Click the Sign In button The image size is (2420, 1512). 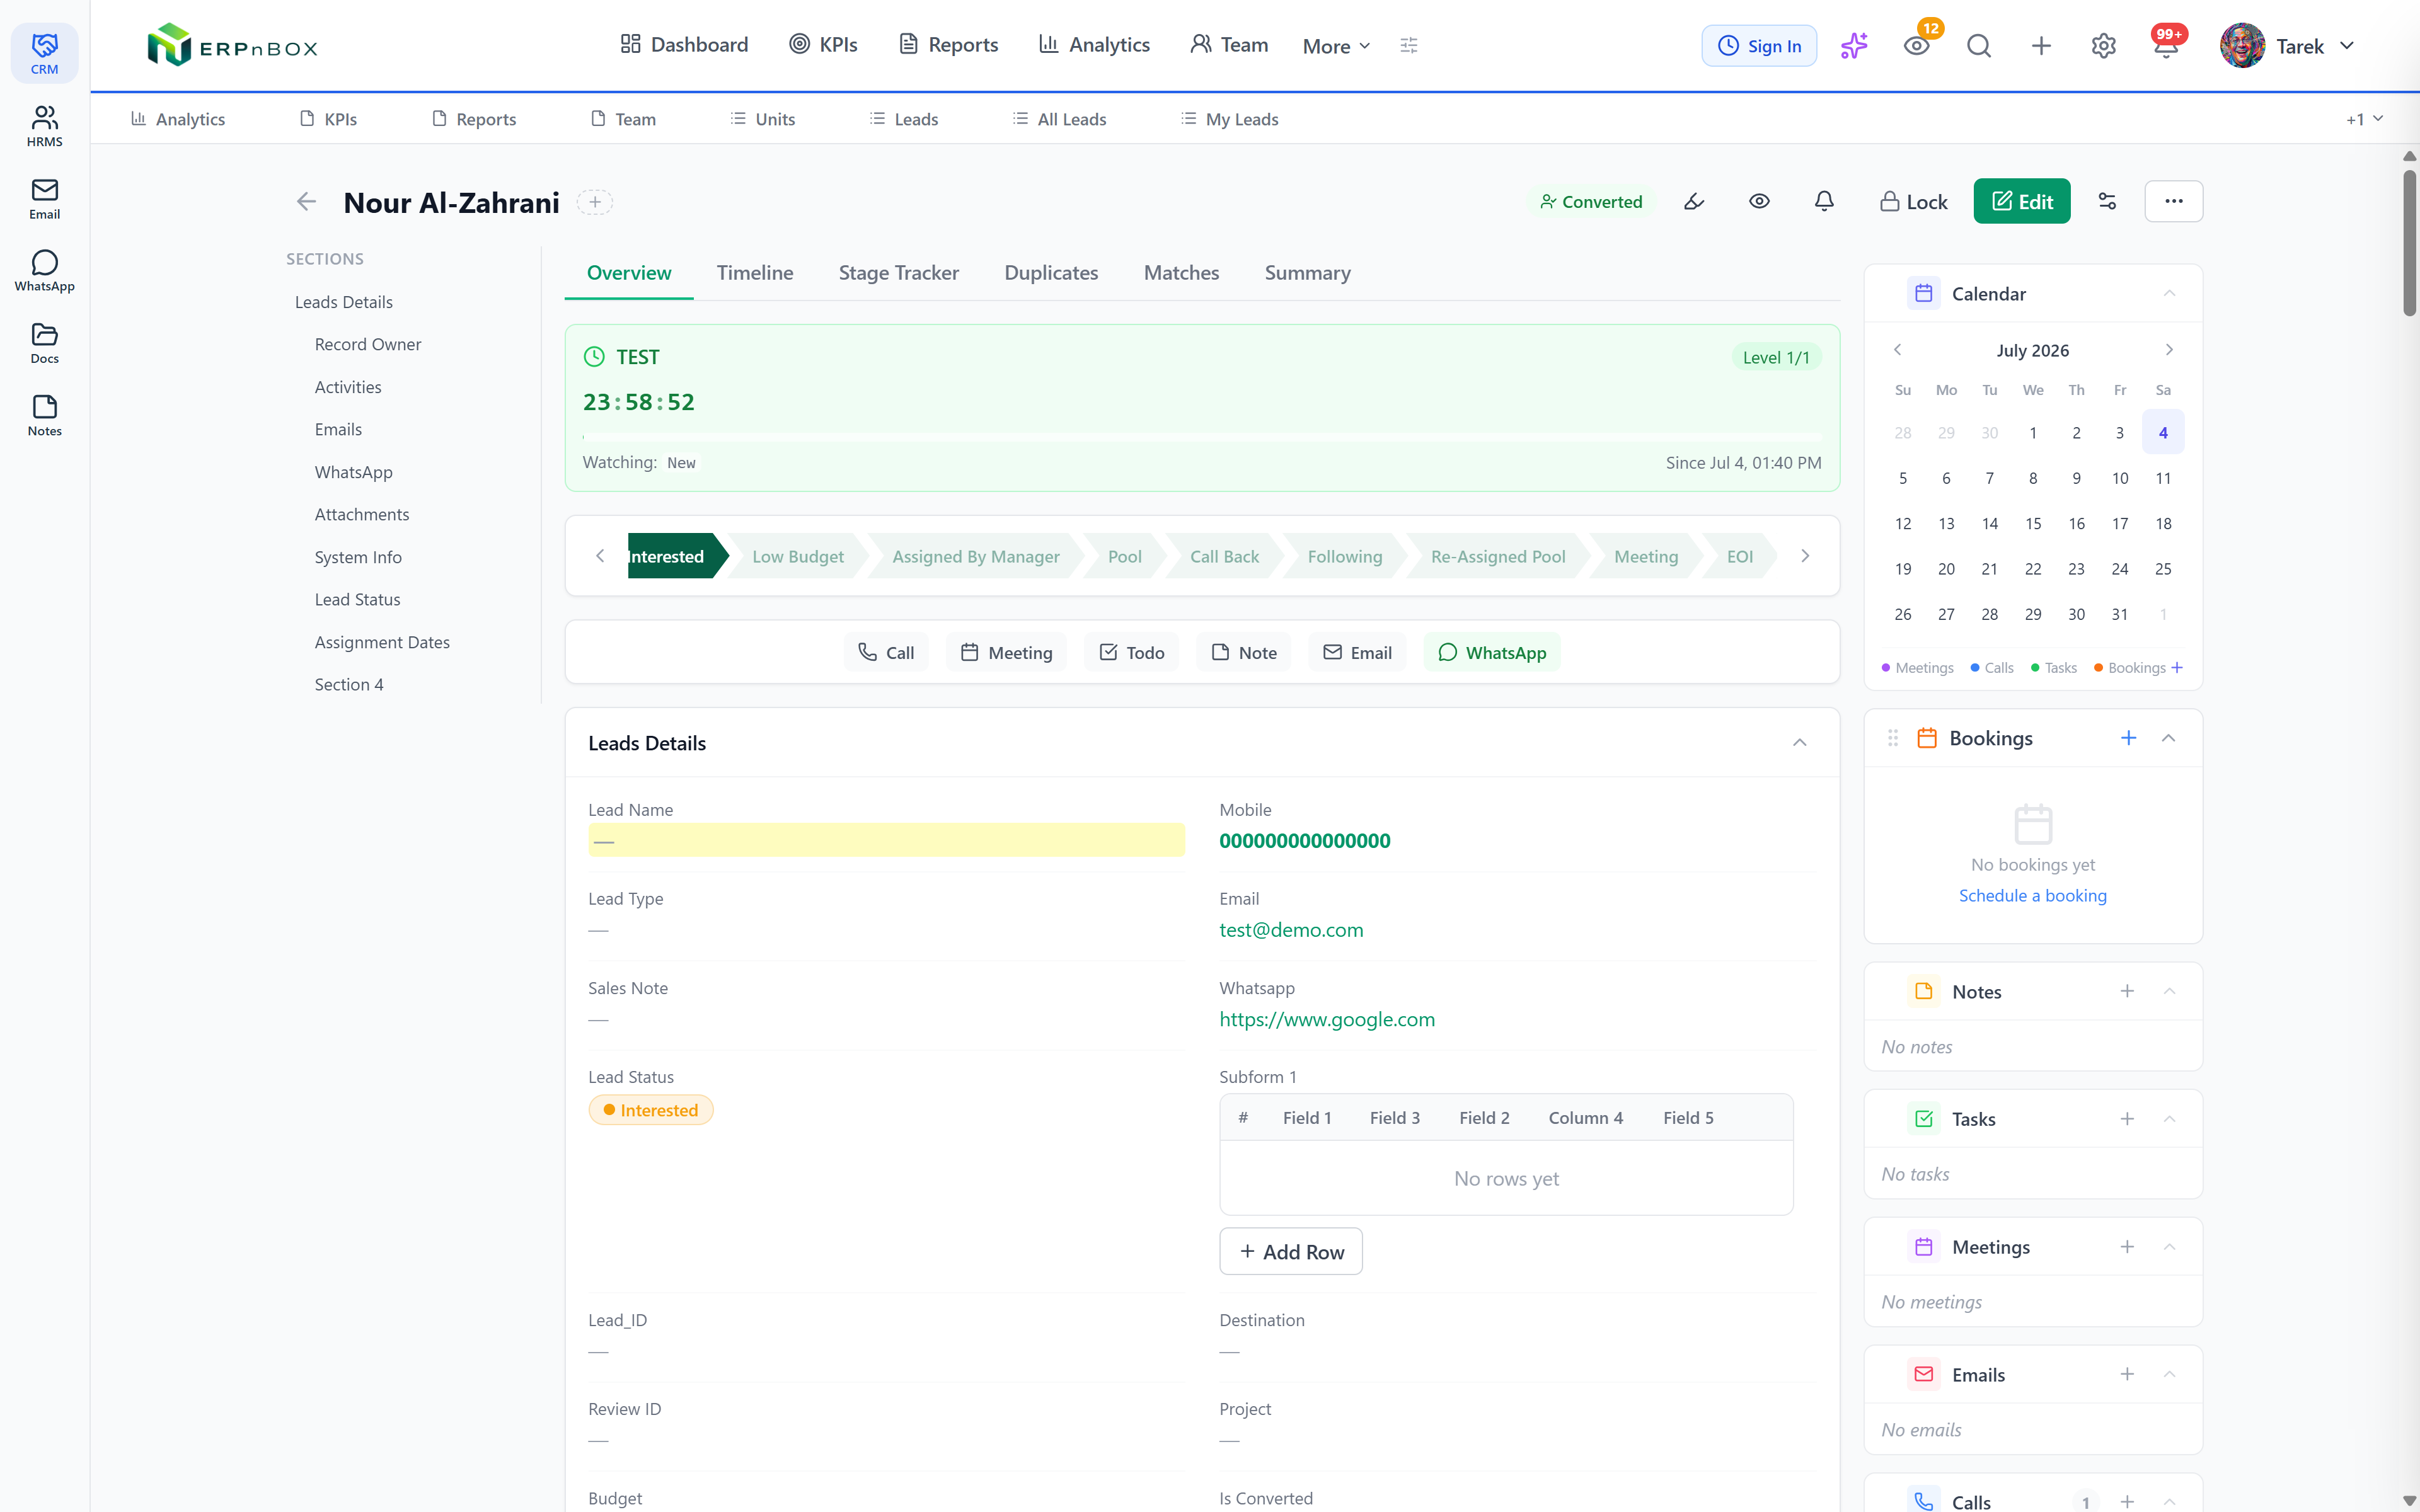(x=1759, y=46)
